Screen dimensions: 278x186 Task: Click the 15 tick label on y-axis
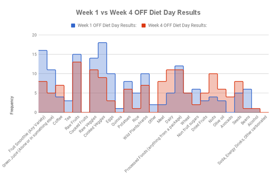pyautogui.click(x=34, y=55)
